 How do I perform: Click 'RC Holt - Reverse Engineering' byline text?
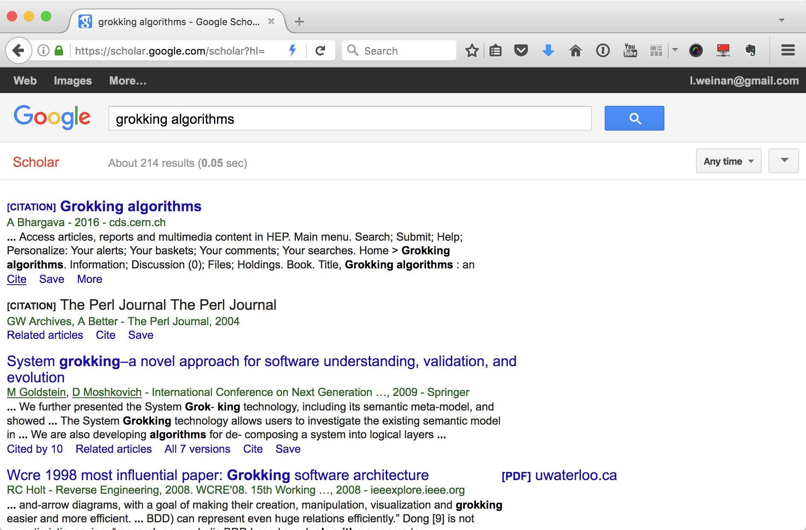point(84,490)
